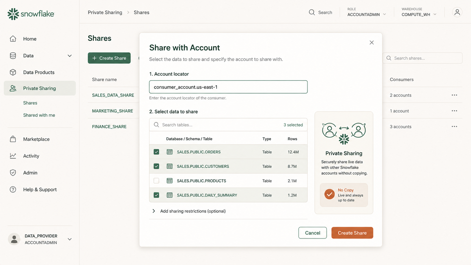The width and height of the screenshot is (471, 265).
Task: Click the Database / Schema / Table header
Action: (189, 139)
